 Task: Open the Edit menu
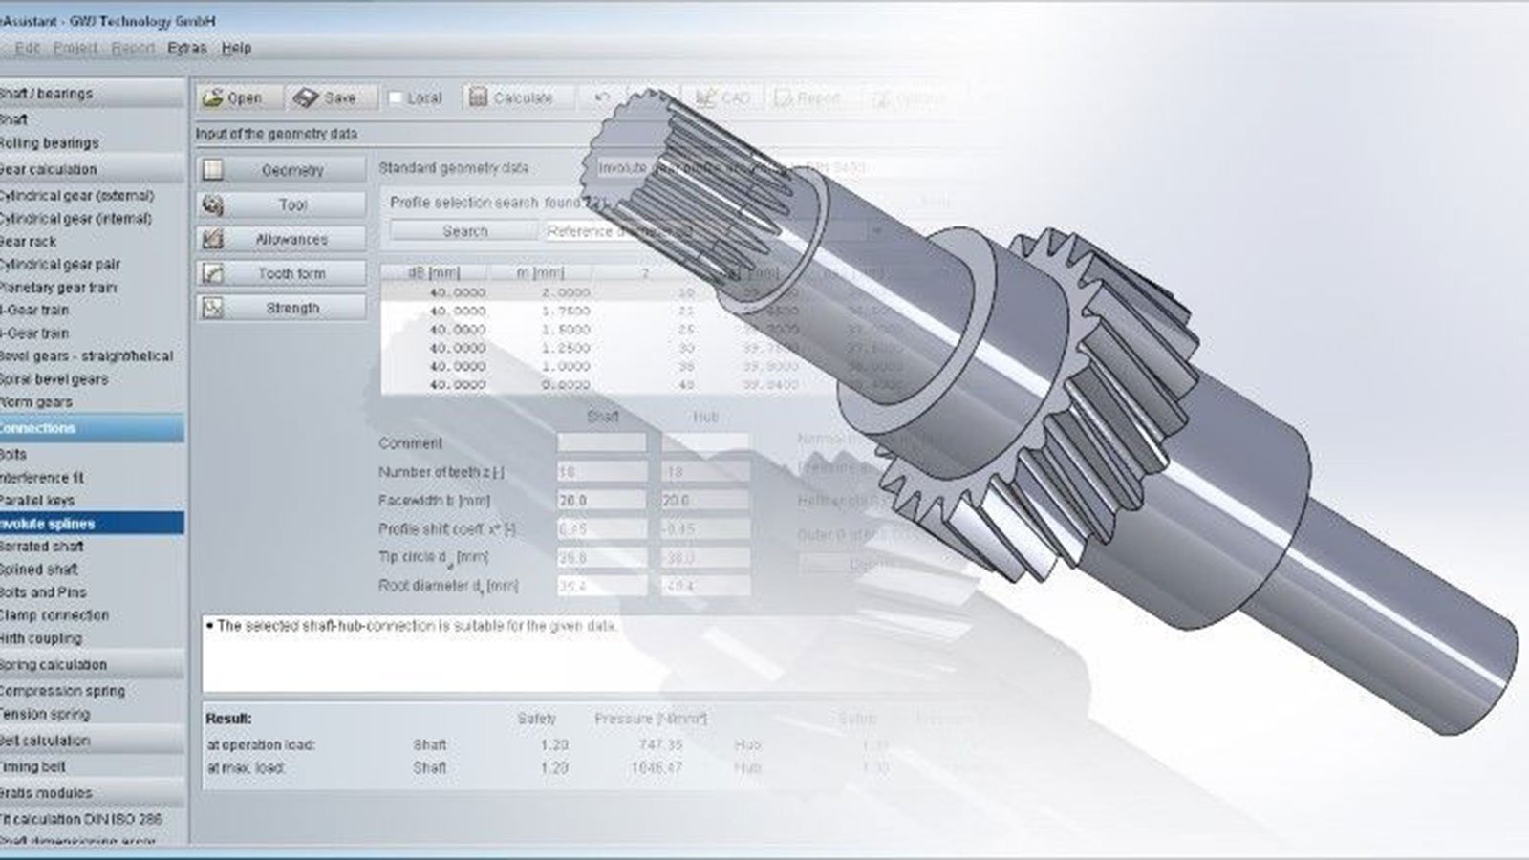click(x=27, y=48)
